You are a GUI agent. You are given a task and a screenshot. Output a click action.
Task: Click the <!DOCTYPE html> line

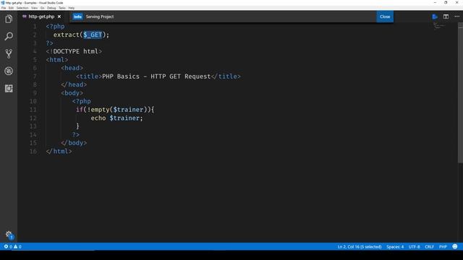[x=74, y=51]
